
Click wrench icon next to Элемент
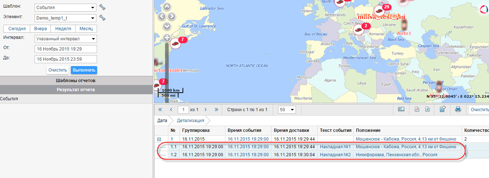pyautogui.click(x=102, y=17)
